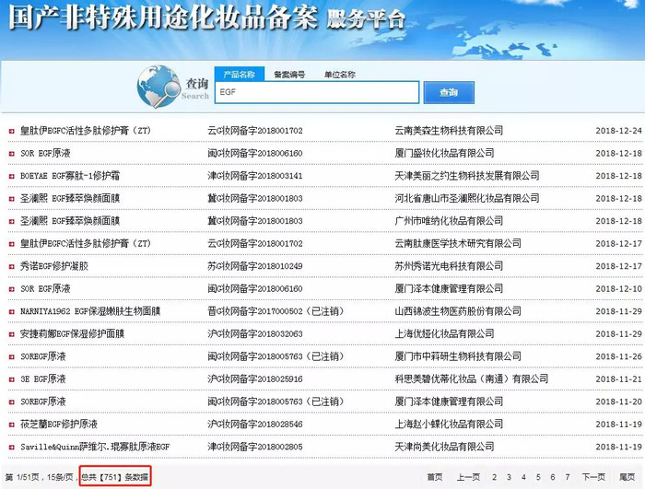
Task: Click red bullet beside Saville&Quinn row
Action: 11,448
